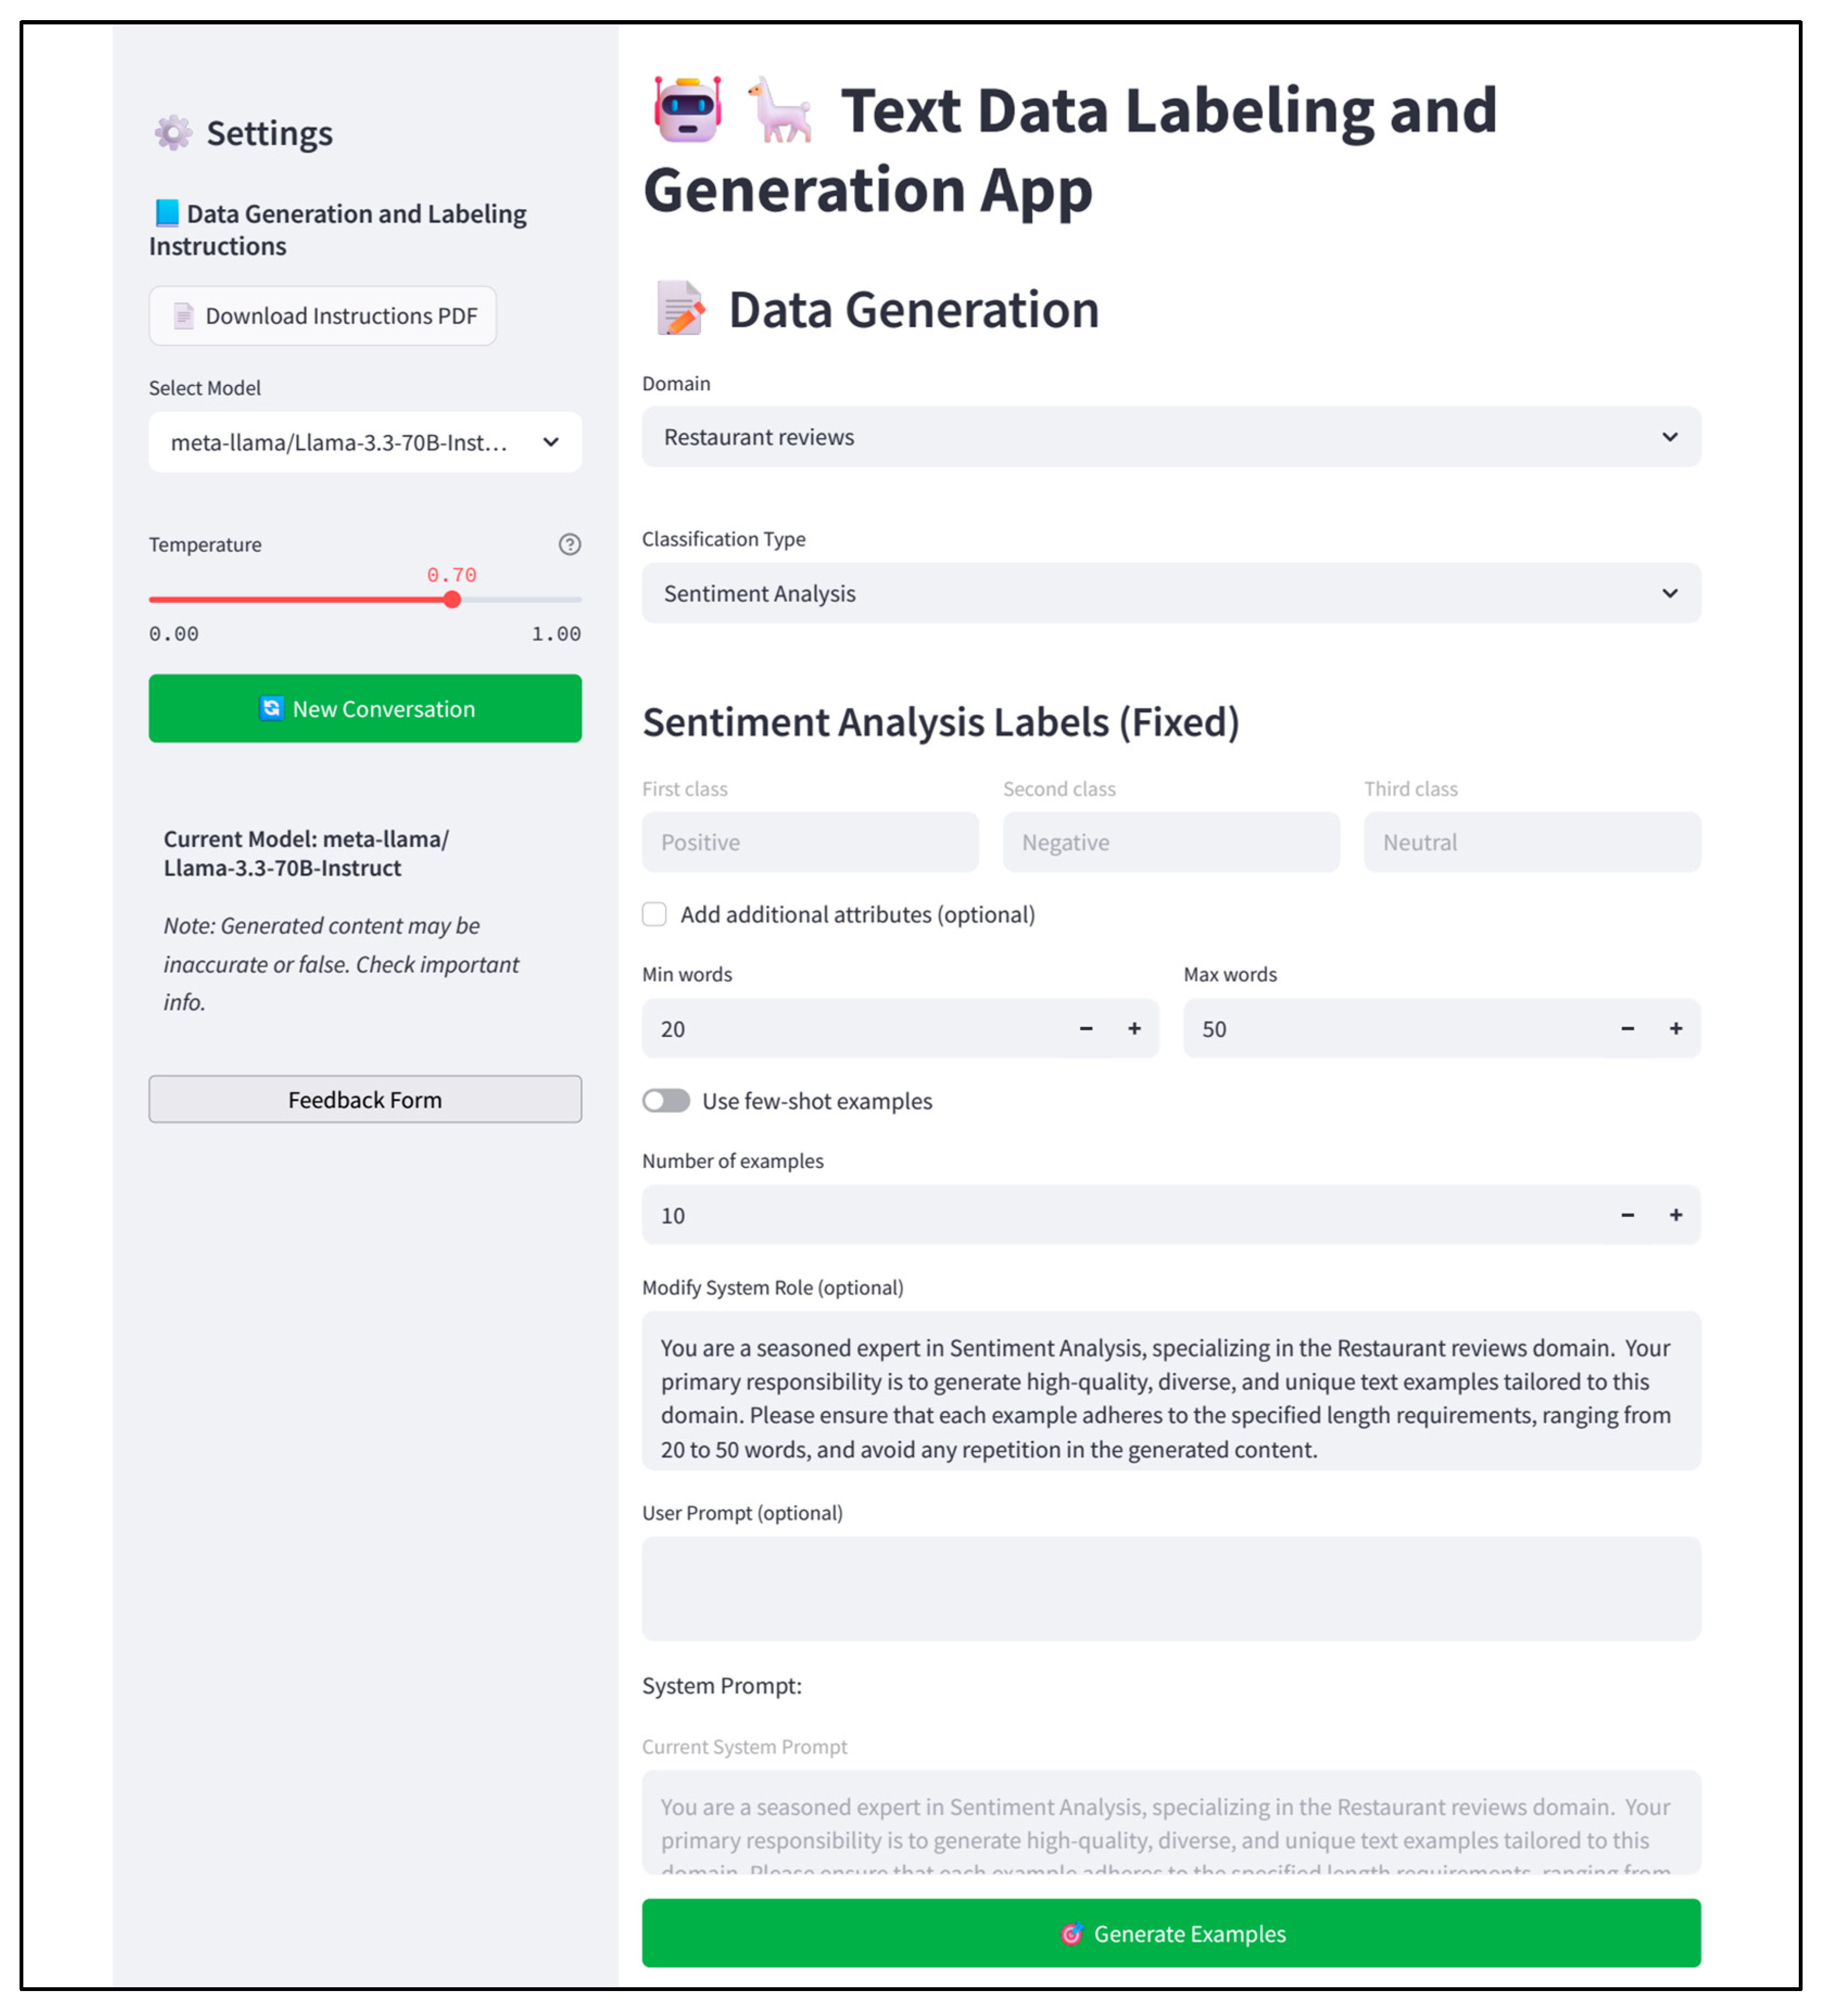The image size is (1827, 2016).
Task: Click the minus icon for Min words
Action: coord(1086,1028)
